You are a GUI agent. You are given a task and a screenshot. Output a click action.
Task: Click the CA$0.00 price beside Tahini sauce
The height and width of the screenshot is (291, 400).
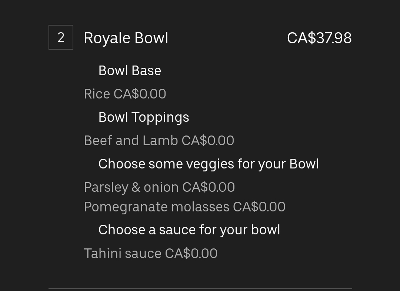pyautogui.click(x=191, y=254)
